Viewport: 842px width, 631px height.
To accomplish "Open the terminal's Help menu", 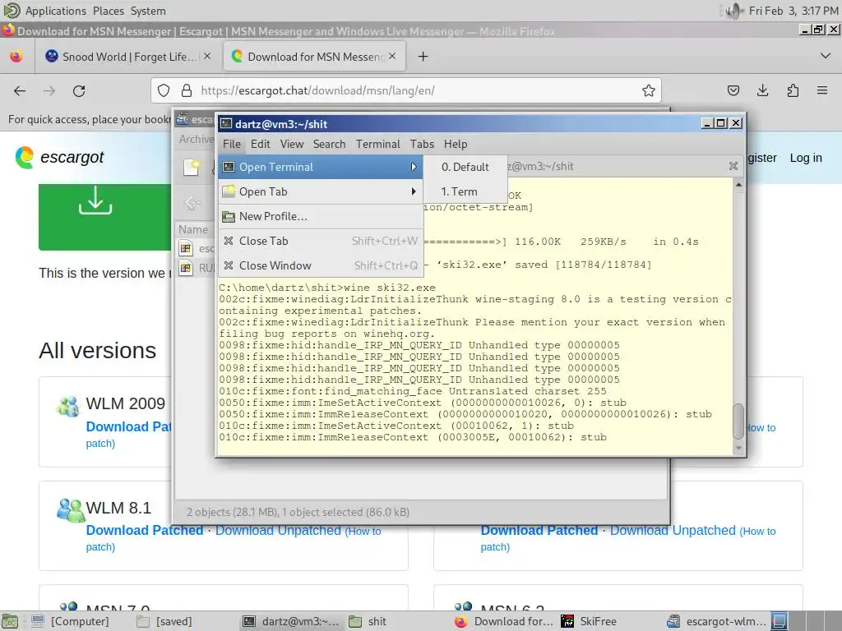I will (456, 144).
